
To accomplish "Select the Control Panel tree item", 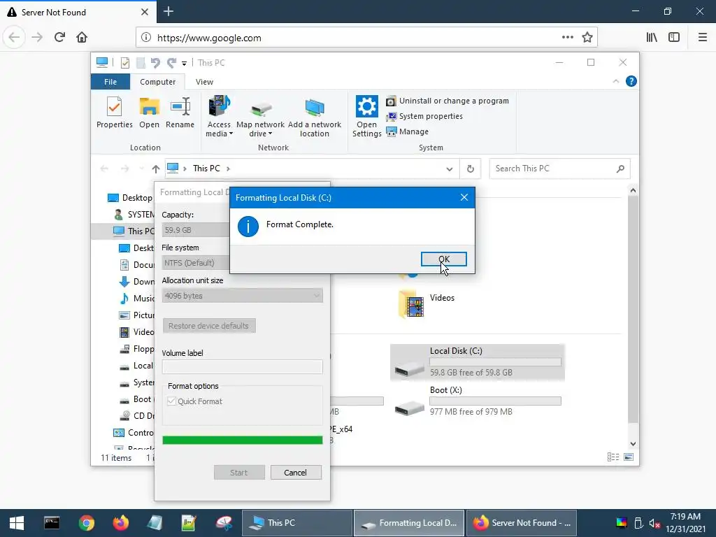I will click(x=134, y=433).
